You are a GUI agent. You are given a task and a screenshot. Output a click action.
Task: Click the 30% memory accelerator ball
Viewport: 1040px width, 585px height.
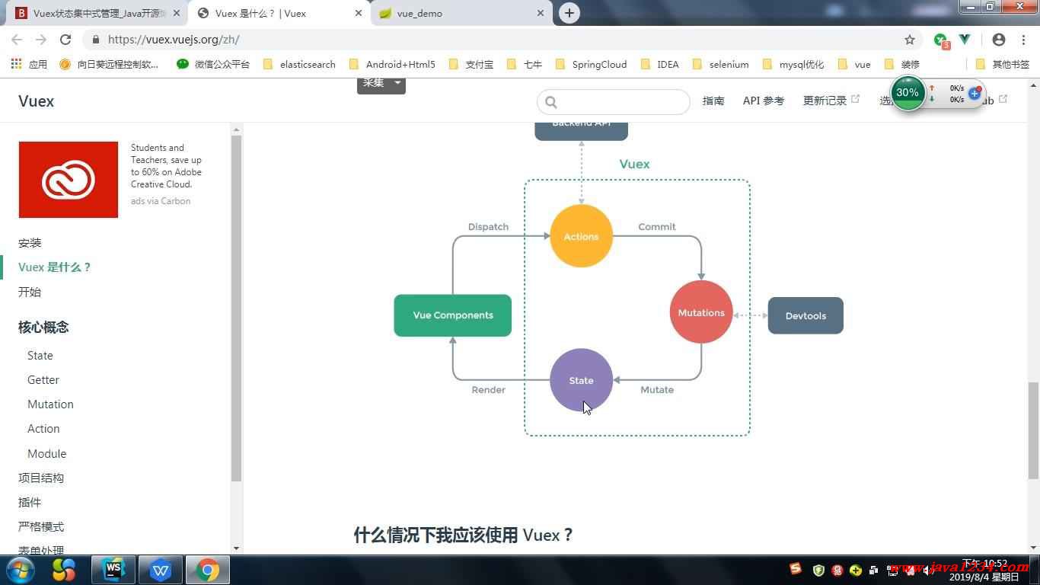(x=908, y=92)
